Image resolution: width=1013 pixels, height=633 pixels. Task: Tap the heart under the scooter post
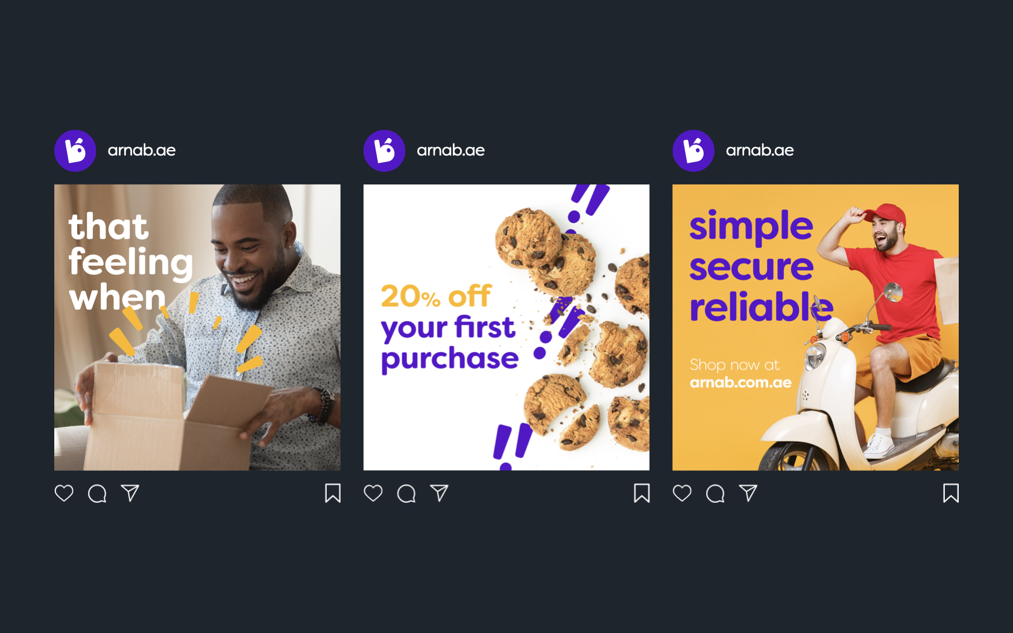pos(682,493)
